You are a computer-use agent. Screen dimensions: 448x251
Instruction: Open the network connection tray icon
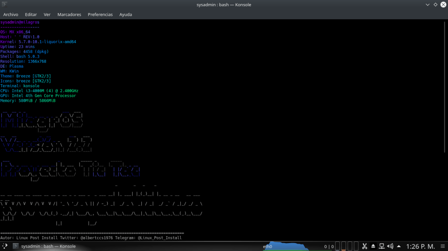pyautogui.click(x=381, y=247)
